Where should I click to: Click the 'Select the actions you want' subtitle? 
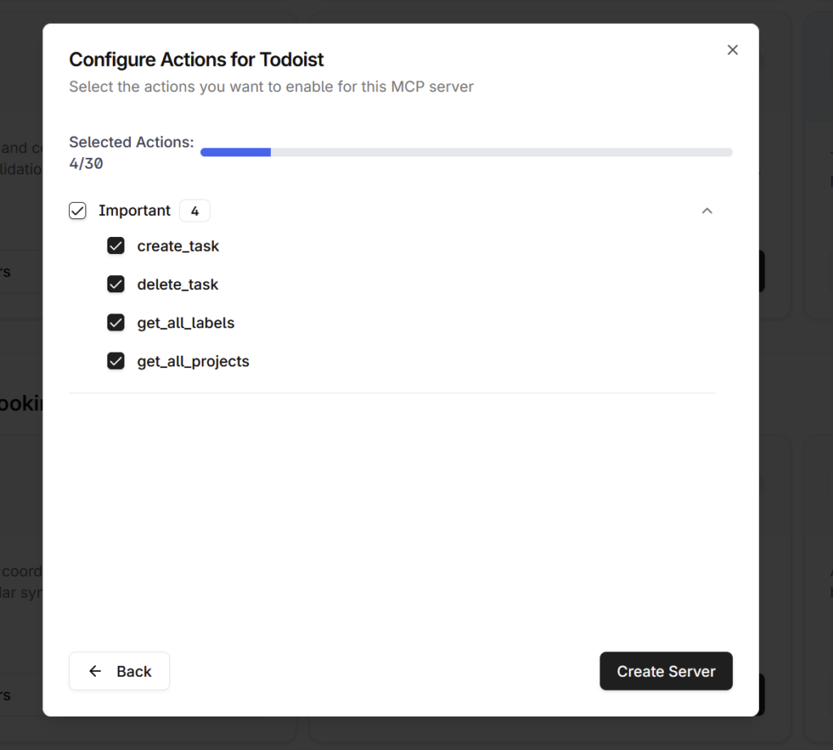pyautogui.click(x=271, y=86)
